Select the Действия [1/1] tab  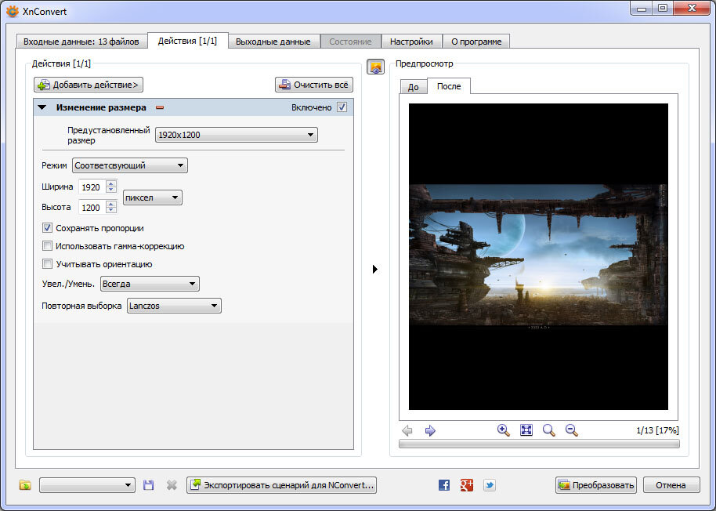click(187, 41)
